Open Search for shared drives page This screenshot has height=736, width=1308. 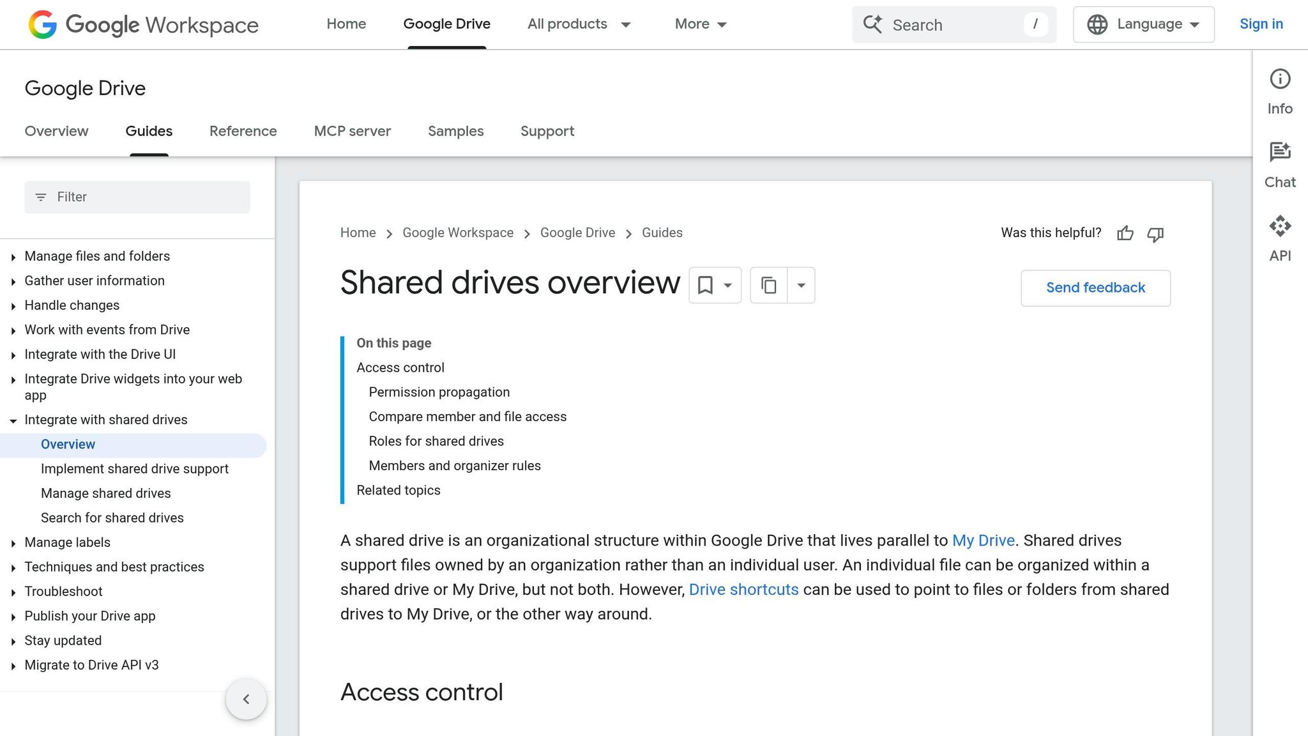point(112,518)
